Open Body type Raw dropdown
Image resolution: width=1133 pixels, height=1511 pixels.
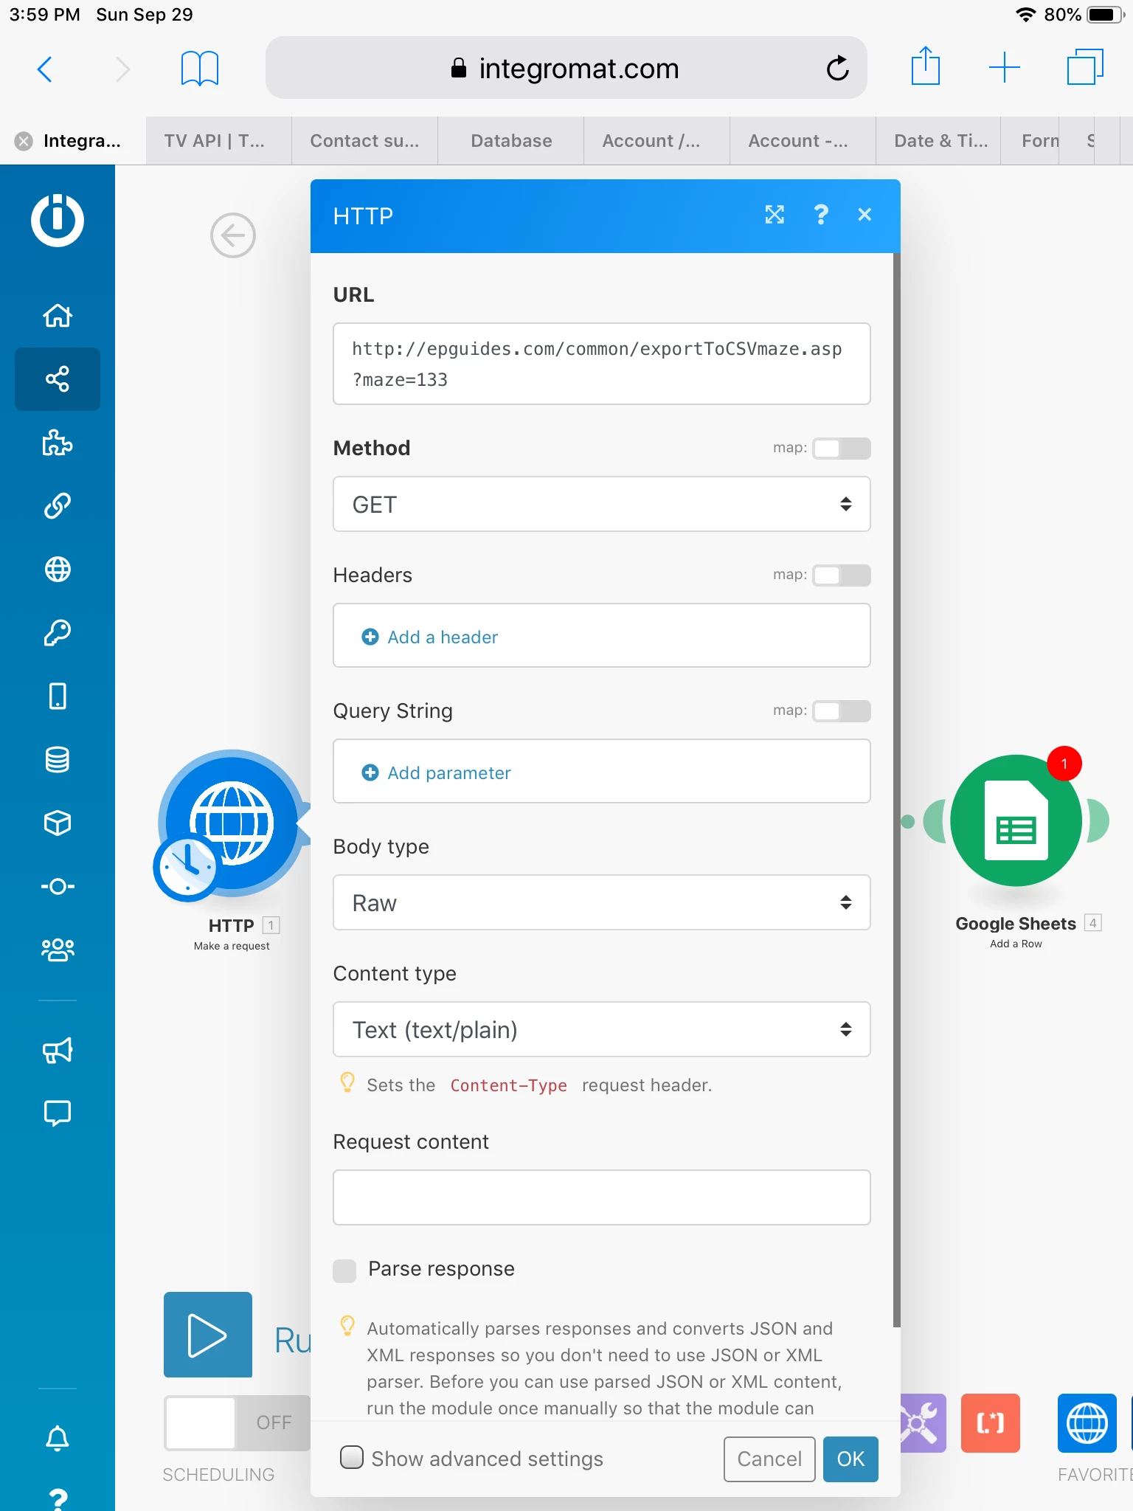point(602,902)
